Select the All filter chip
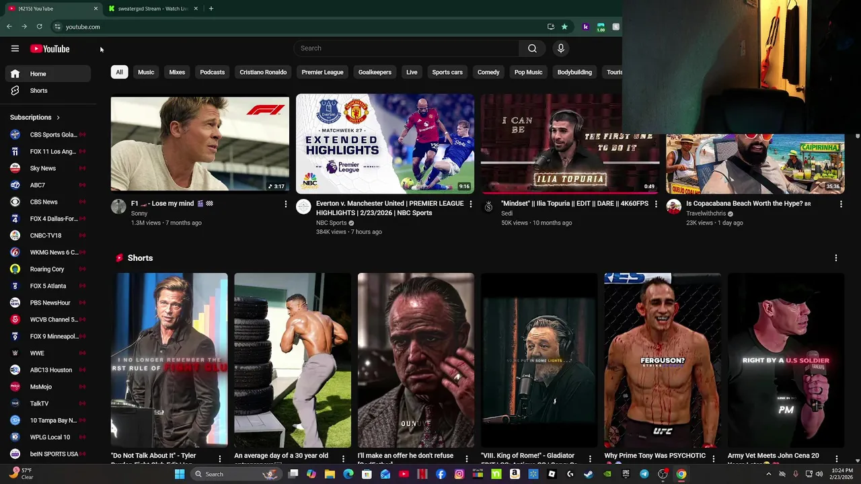This screenshot has width=861, height=484. click(119, 72)
